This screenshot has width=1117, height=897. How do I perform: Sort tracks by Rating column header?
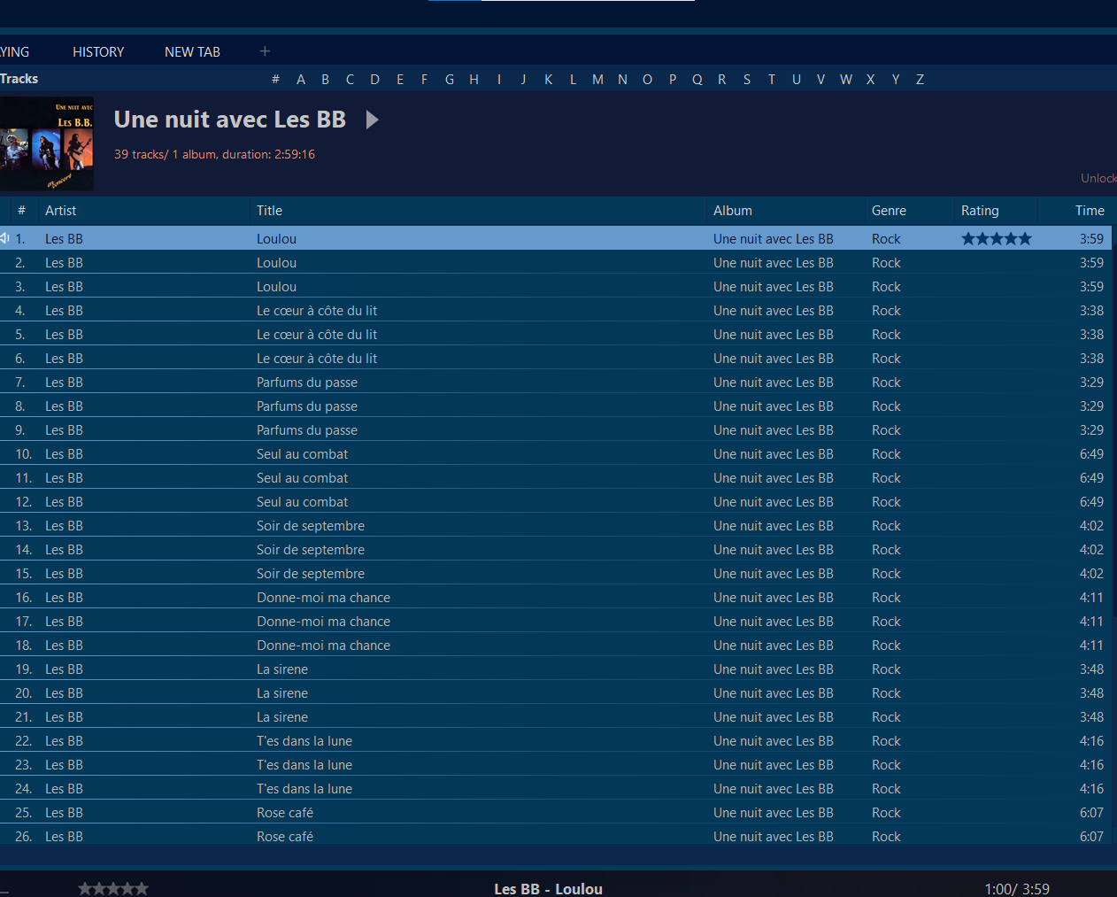pyautogui.click(x=980, y=211)
